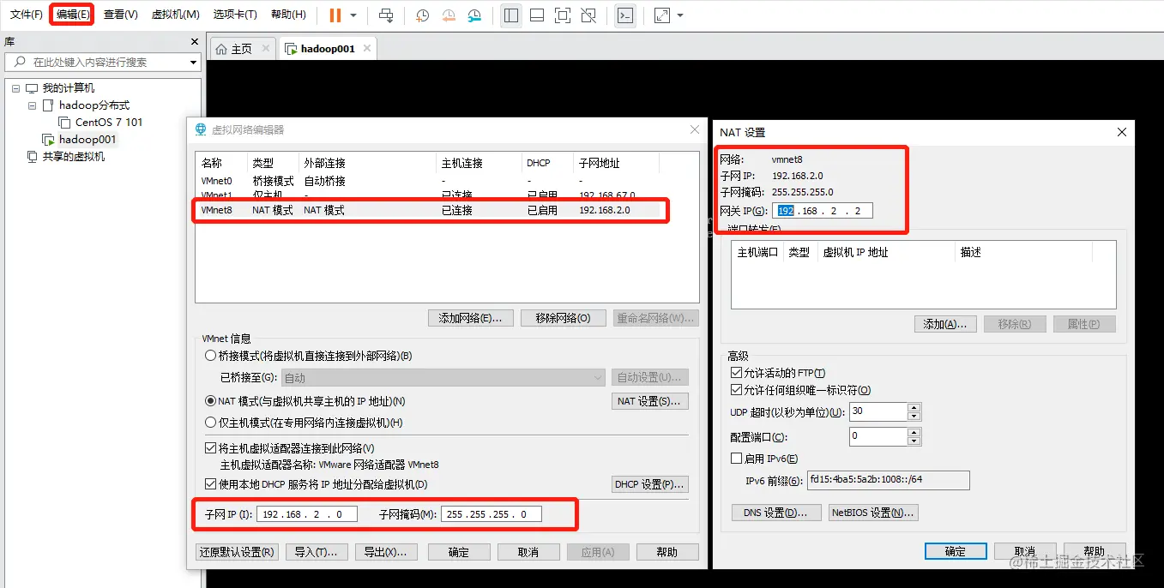
Task: Collapse the 我的计算机 tree node
Action: coord(15,88)
